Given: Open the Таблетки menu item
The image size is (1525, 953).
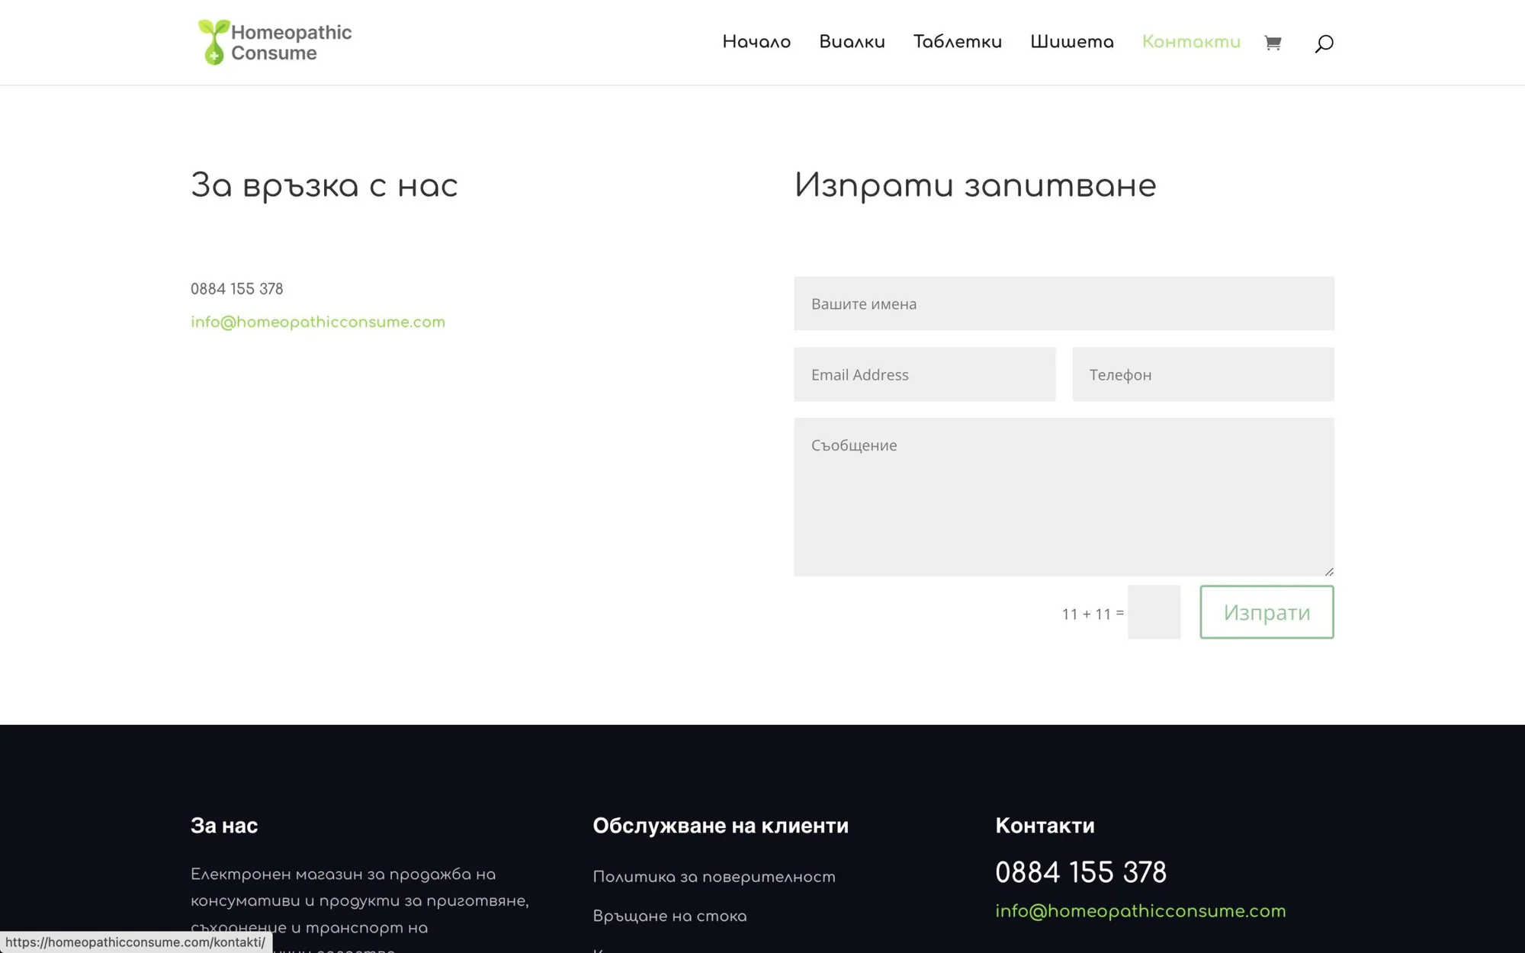Looking at the screenshot, I should (x=957, y=42).
